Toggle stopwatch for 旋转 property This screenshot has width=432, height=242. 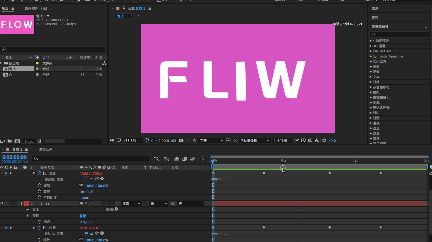[39, 191]
